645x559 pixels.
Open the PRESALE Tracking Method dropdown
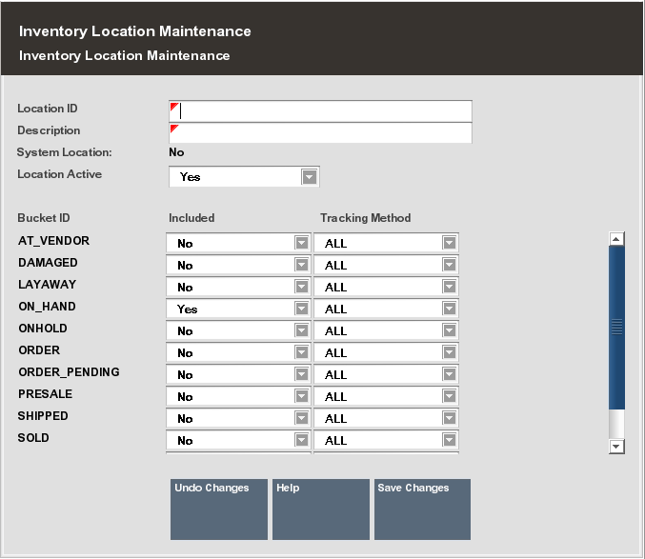pyautogui.click(x=386, y=396)
